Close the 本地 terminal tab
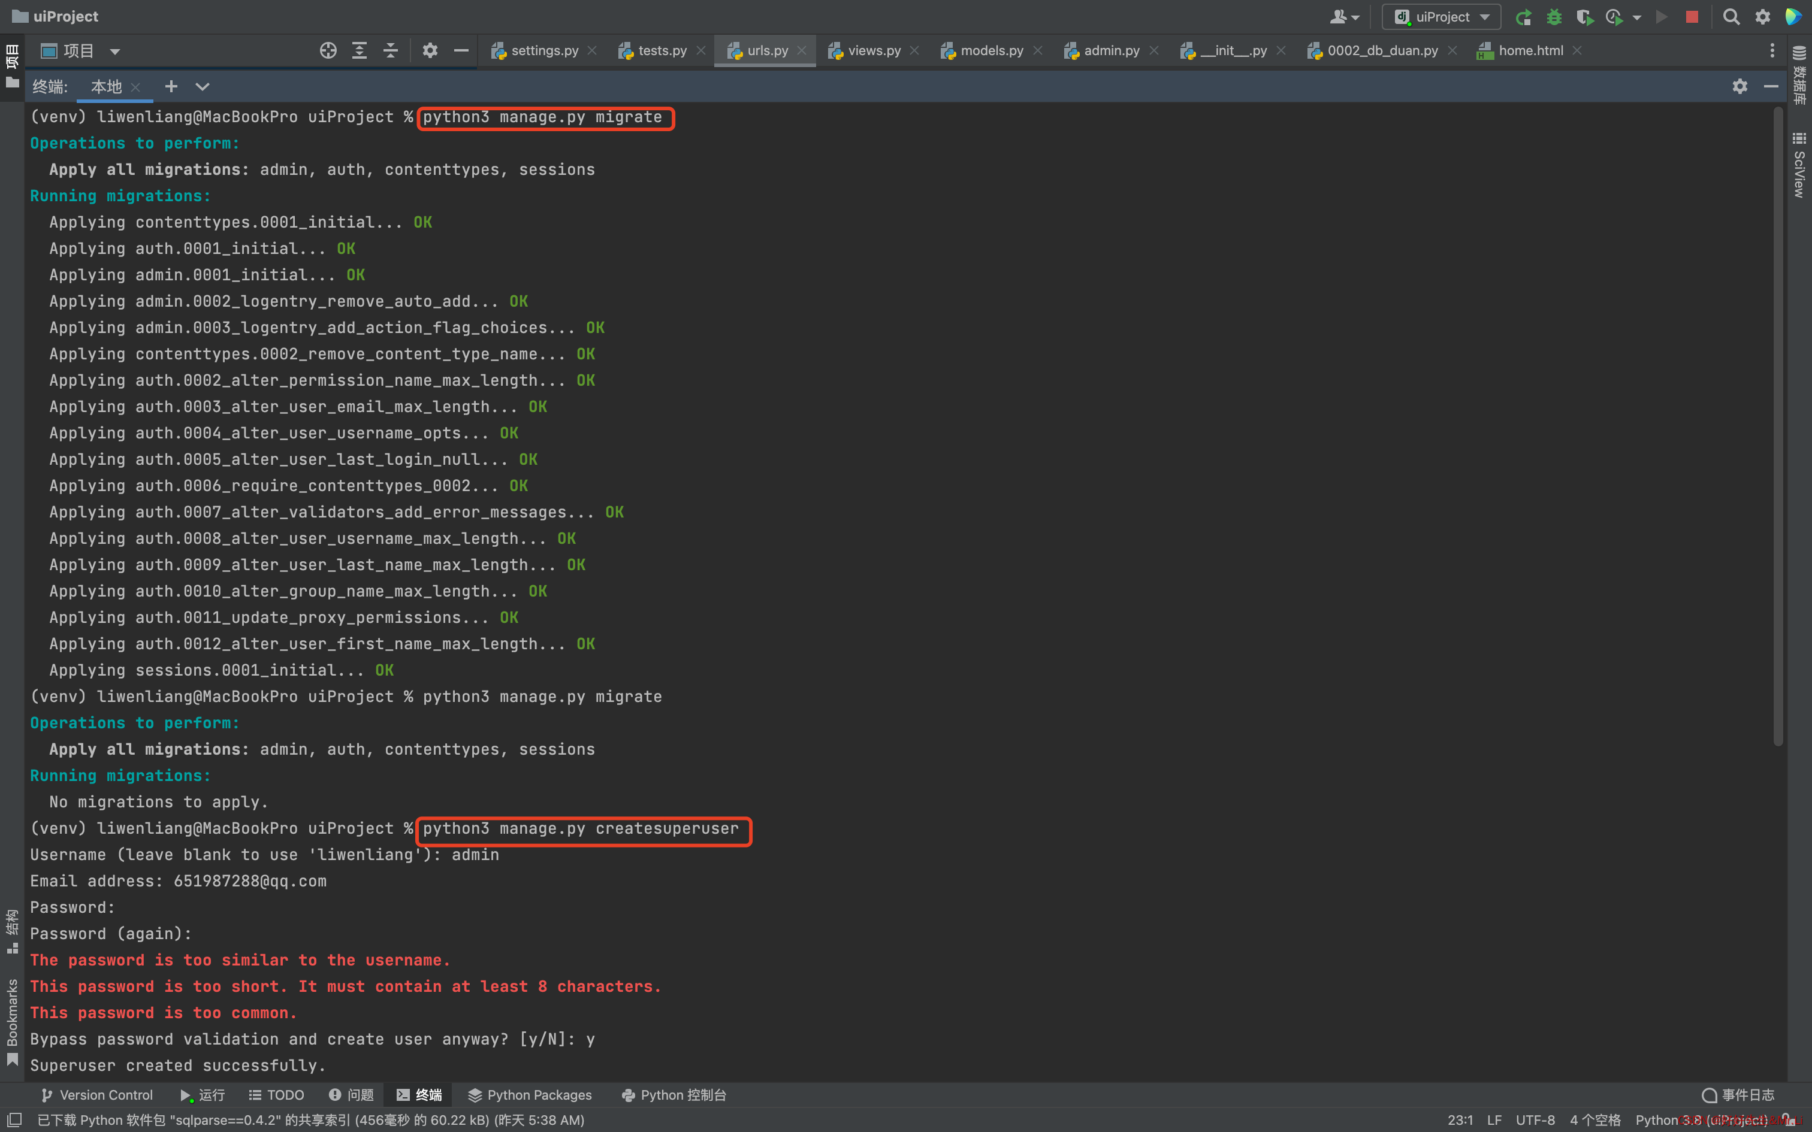 click(135, 87)
